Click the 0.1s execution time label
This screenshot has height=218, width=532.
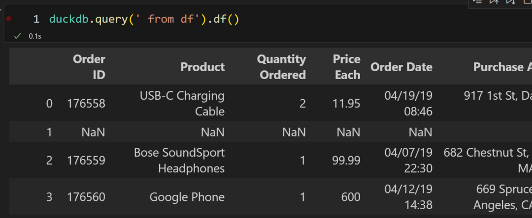point(34,36)
